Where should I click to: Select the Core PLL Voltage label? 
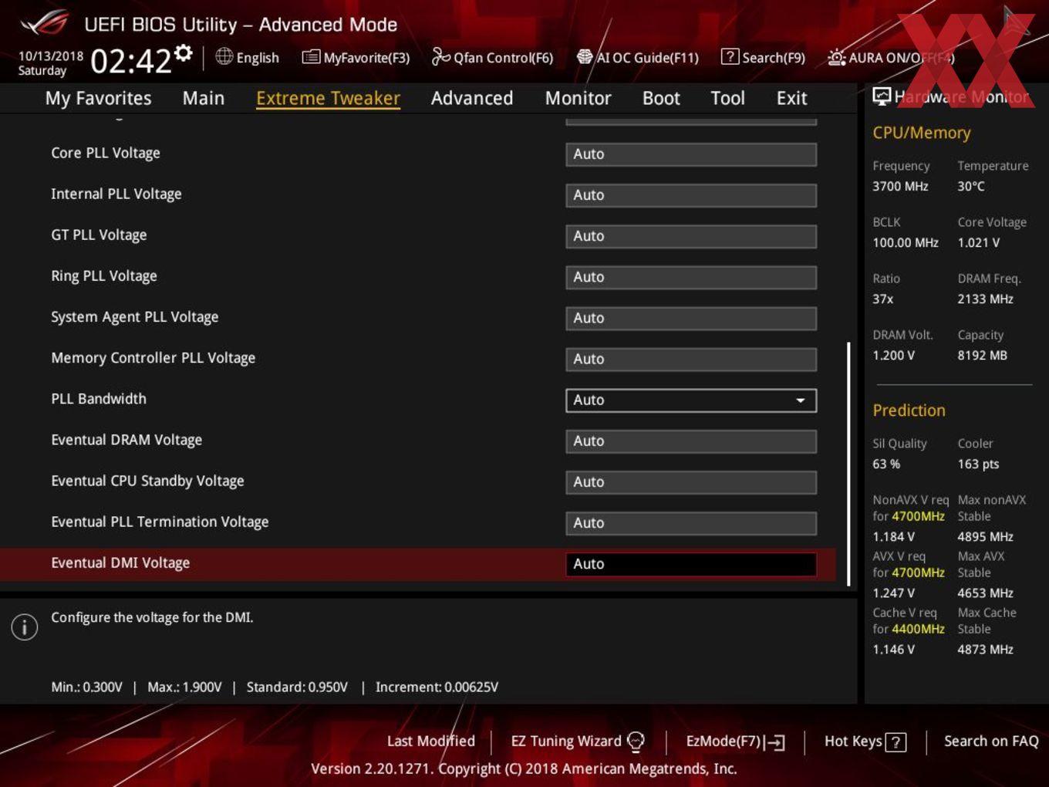(x=106, y=153)
